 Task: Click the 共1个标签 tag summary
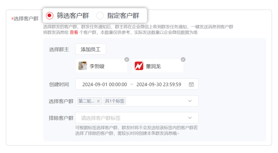(x=115, y=101)
